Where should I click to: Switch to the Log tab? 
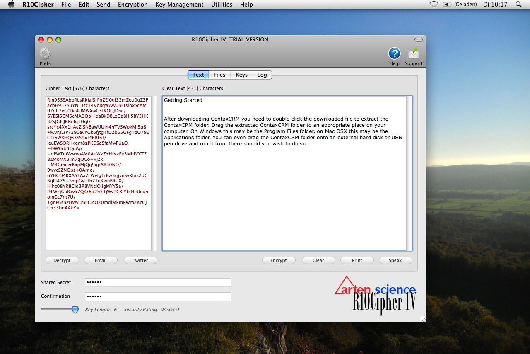[x=262, y=75]
